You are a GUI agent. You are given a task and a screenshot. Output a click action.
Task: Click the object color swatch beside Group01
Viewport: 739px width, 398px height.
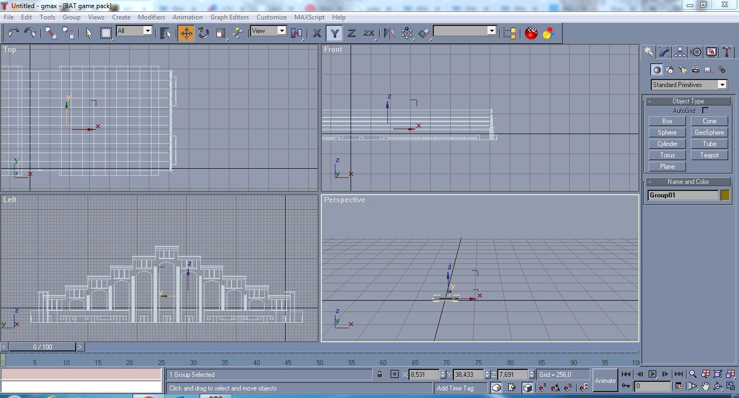725,195
